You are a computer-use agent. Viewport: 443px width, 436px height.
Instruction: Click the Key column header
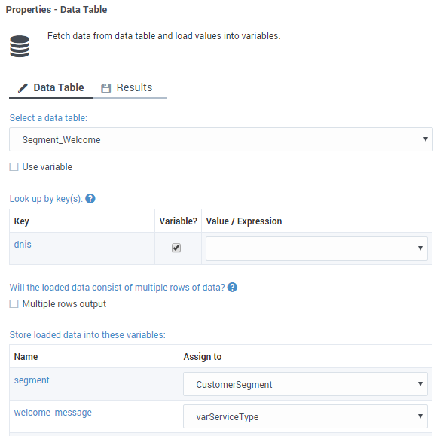(x=21, y=221)
